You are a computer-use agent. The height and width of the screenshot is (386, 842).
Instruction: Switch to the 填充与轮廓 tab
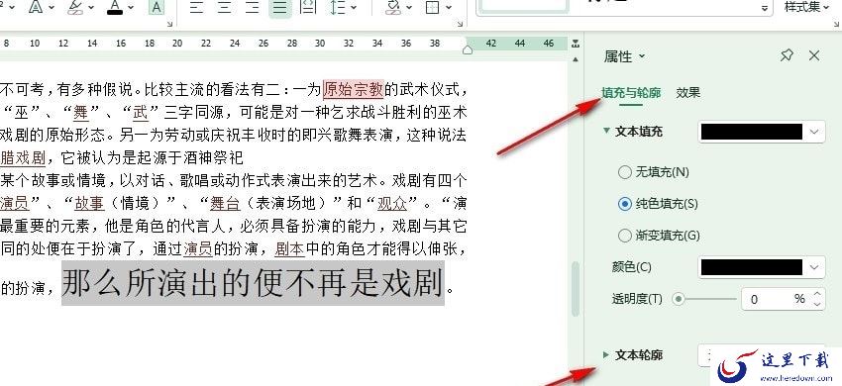(x=630, y=93)
